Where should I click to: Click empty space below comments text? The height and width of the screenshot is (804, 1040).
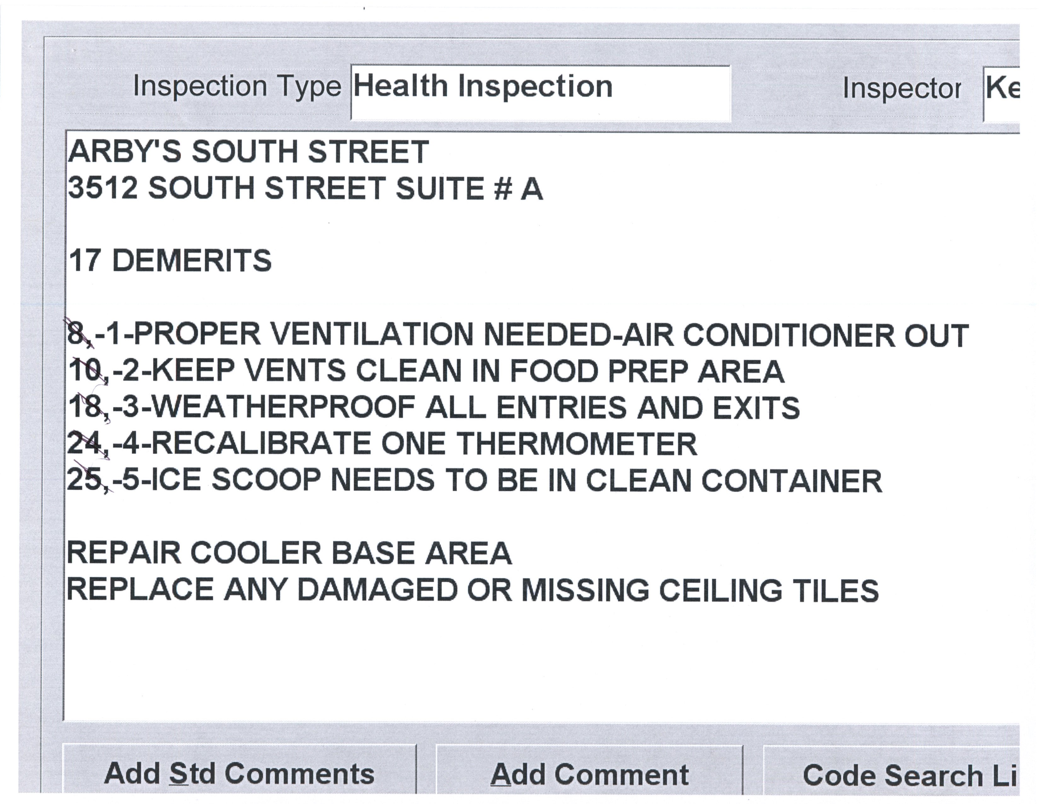point(476,667)
